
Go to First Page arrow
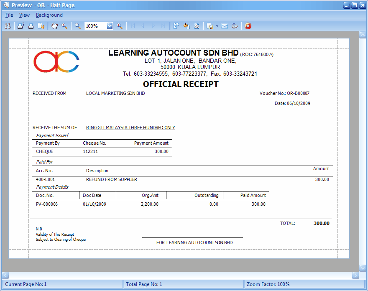coord(133,26)
